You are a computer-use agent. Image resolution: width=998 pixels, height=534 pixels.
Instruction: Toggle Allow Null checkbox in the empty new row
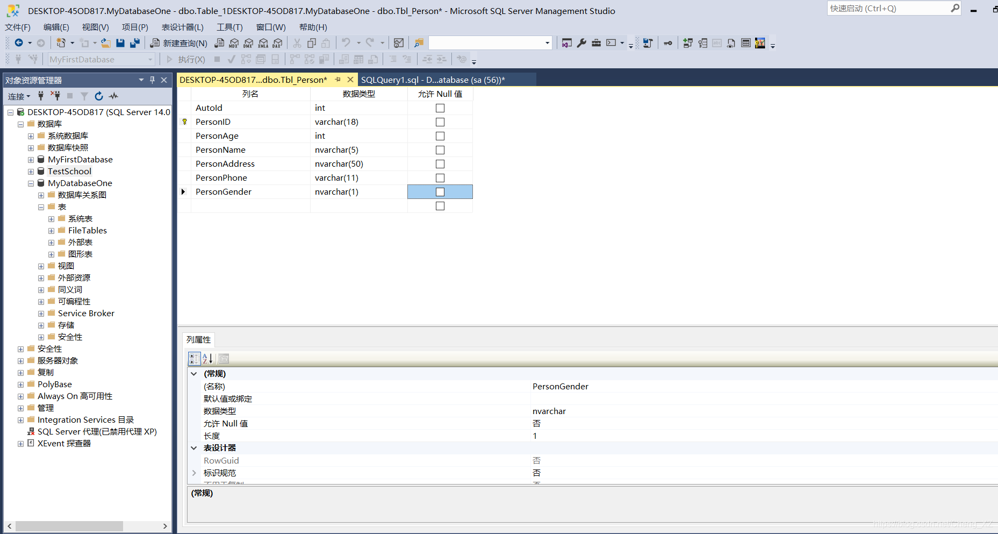(x=440, y=206)
